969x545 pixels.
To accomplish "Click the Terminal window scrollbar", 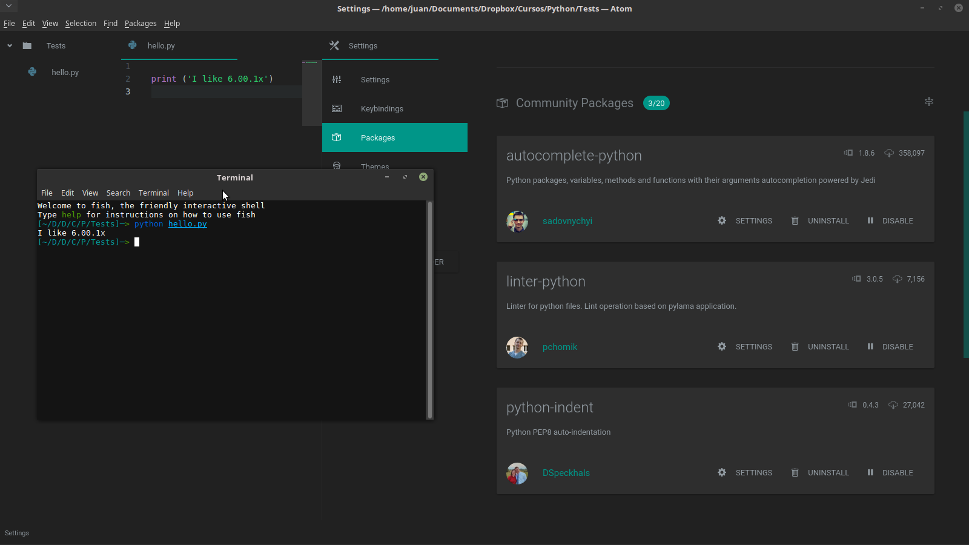I will [430, 309].
